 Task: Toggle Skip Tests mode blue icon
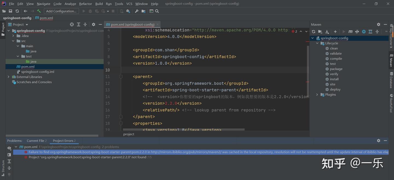click(x=364, y=32)
